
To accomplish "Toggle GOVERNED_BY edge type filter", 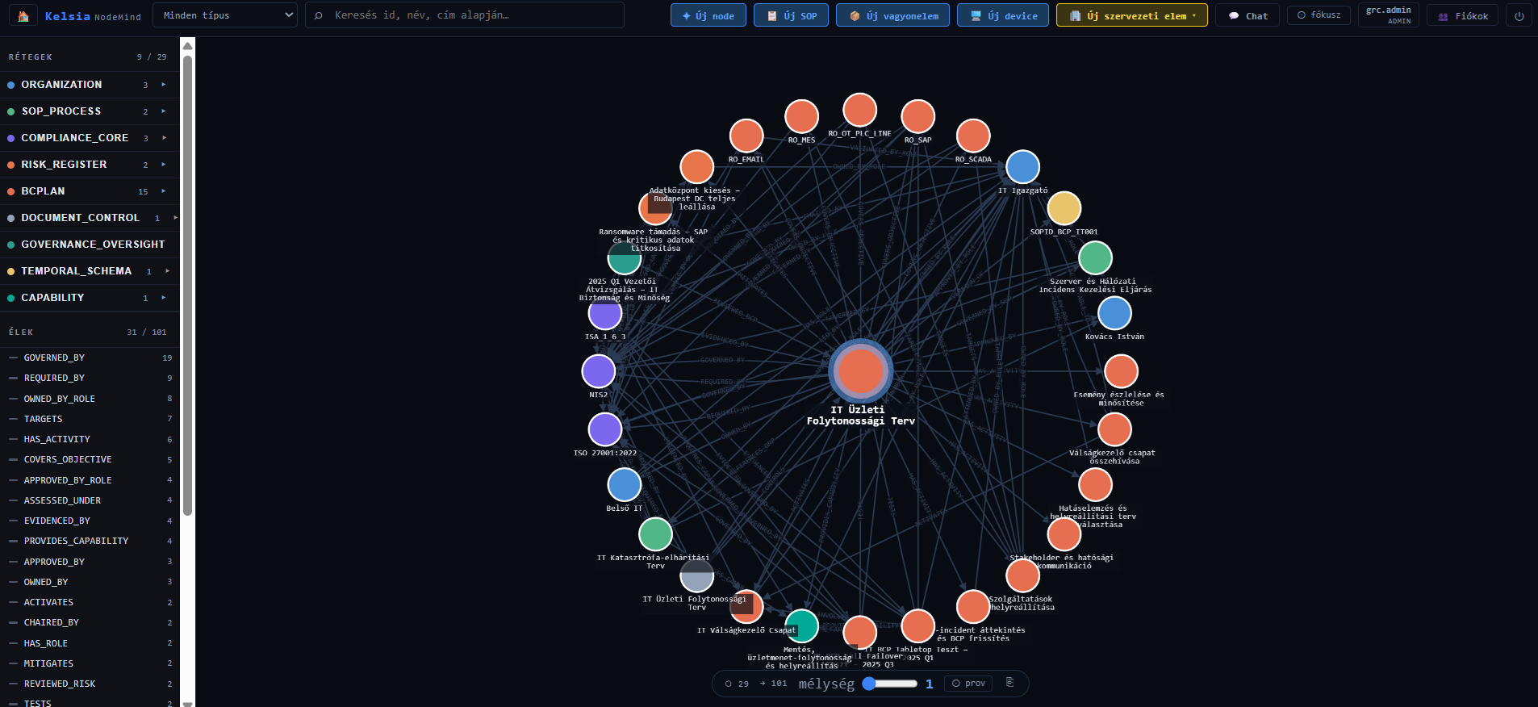I will (x=90, y=358).
